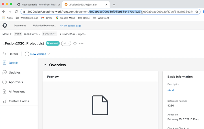Click the URL address bar
The height and width of the screenshot is (129, 204).
click(x=110, y=12)
